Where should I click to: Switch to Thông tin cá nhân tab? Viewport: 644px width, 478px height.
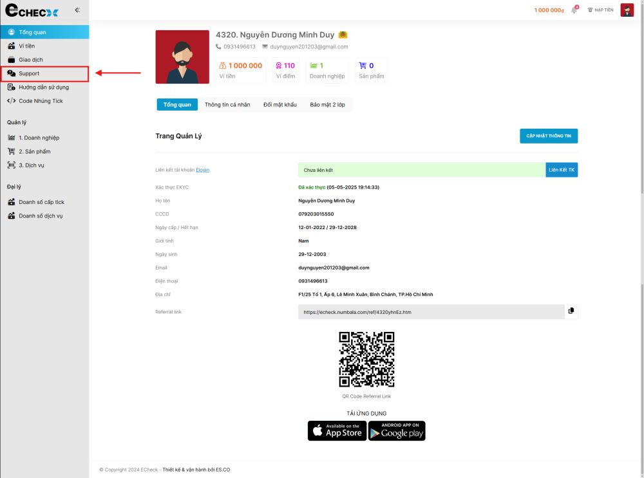(x=227, y=105)
